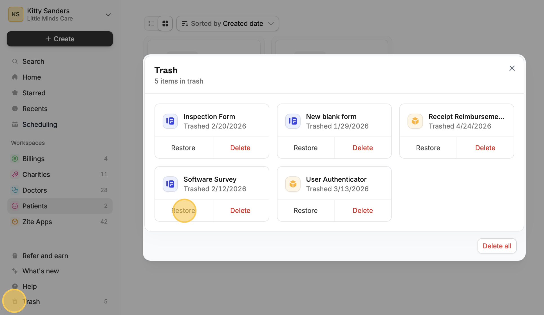Open the Sorted by Created date dropdown
544x315 pixels.
227,24
